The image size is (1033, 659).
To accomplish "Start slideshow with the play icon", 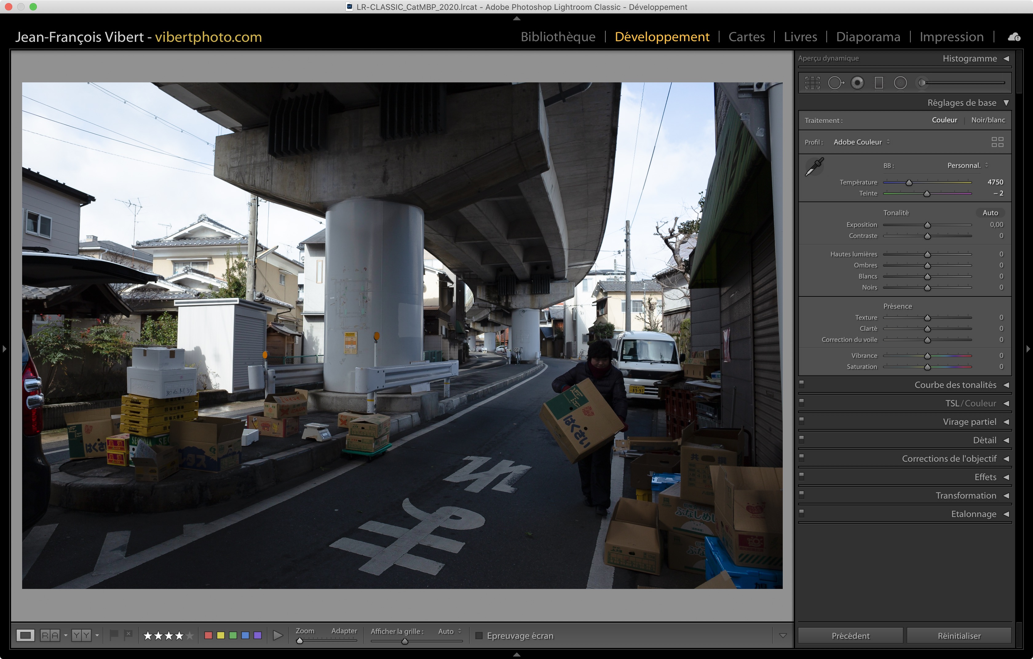I will (278, 635).
